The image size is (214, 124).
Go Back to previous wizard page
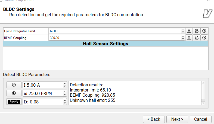154,119
